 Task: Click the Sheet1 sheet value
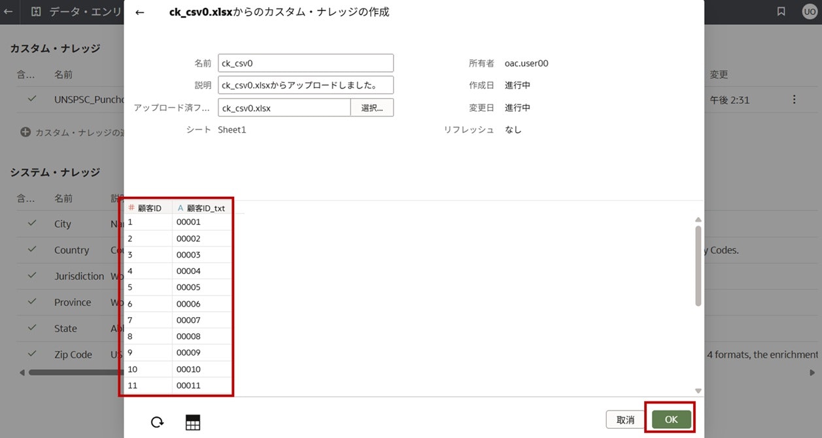pyautogui.click(x=232, y=129)
